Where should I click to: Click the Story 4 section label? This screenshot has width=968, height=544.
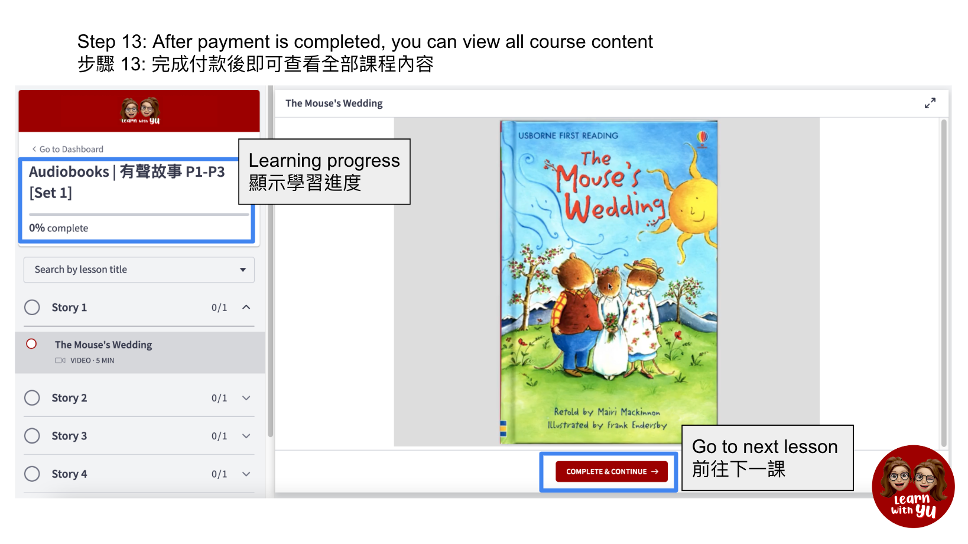coord(69,474)
